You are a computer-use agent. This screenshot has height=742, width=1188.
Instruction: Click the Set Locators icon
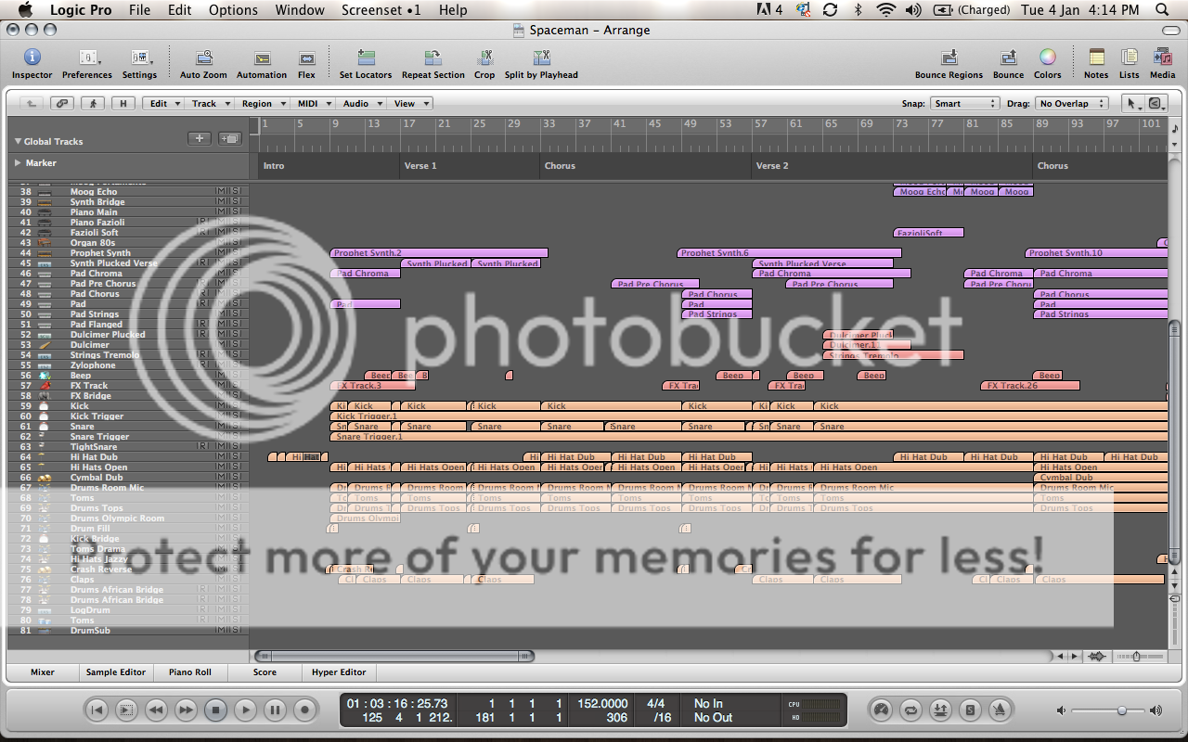366,58
